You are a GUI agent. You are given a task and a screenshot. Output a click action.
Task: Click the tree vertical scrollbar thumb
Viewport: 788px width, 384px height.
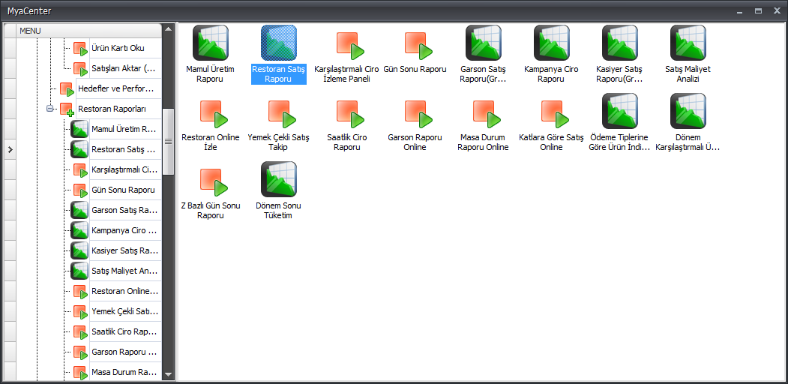(x=169, y=142)
